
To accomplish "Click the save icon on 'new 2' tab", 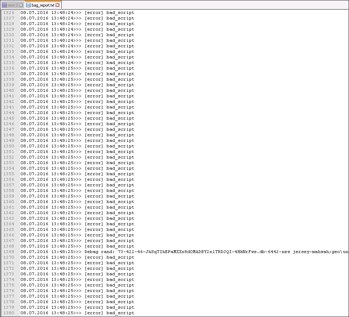I will (x=4, y=5).
